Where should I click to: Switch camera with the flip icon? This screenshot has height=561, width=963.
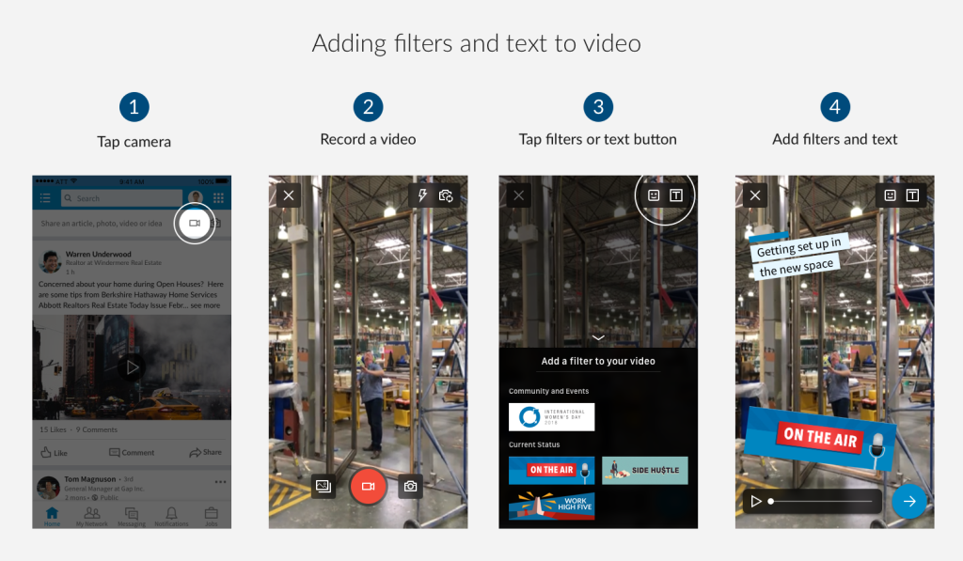[x=446, y=195]
